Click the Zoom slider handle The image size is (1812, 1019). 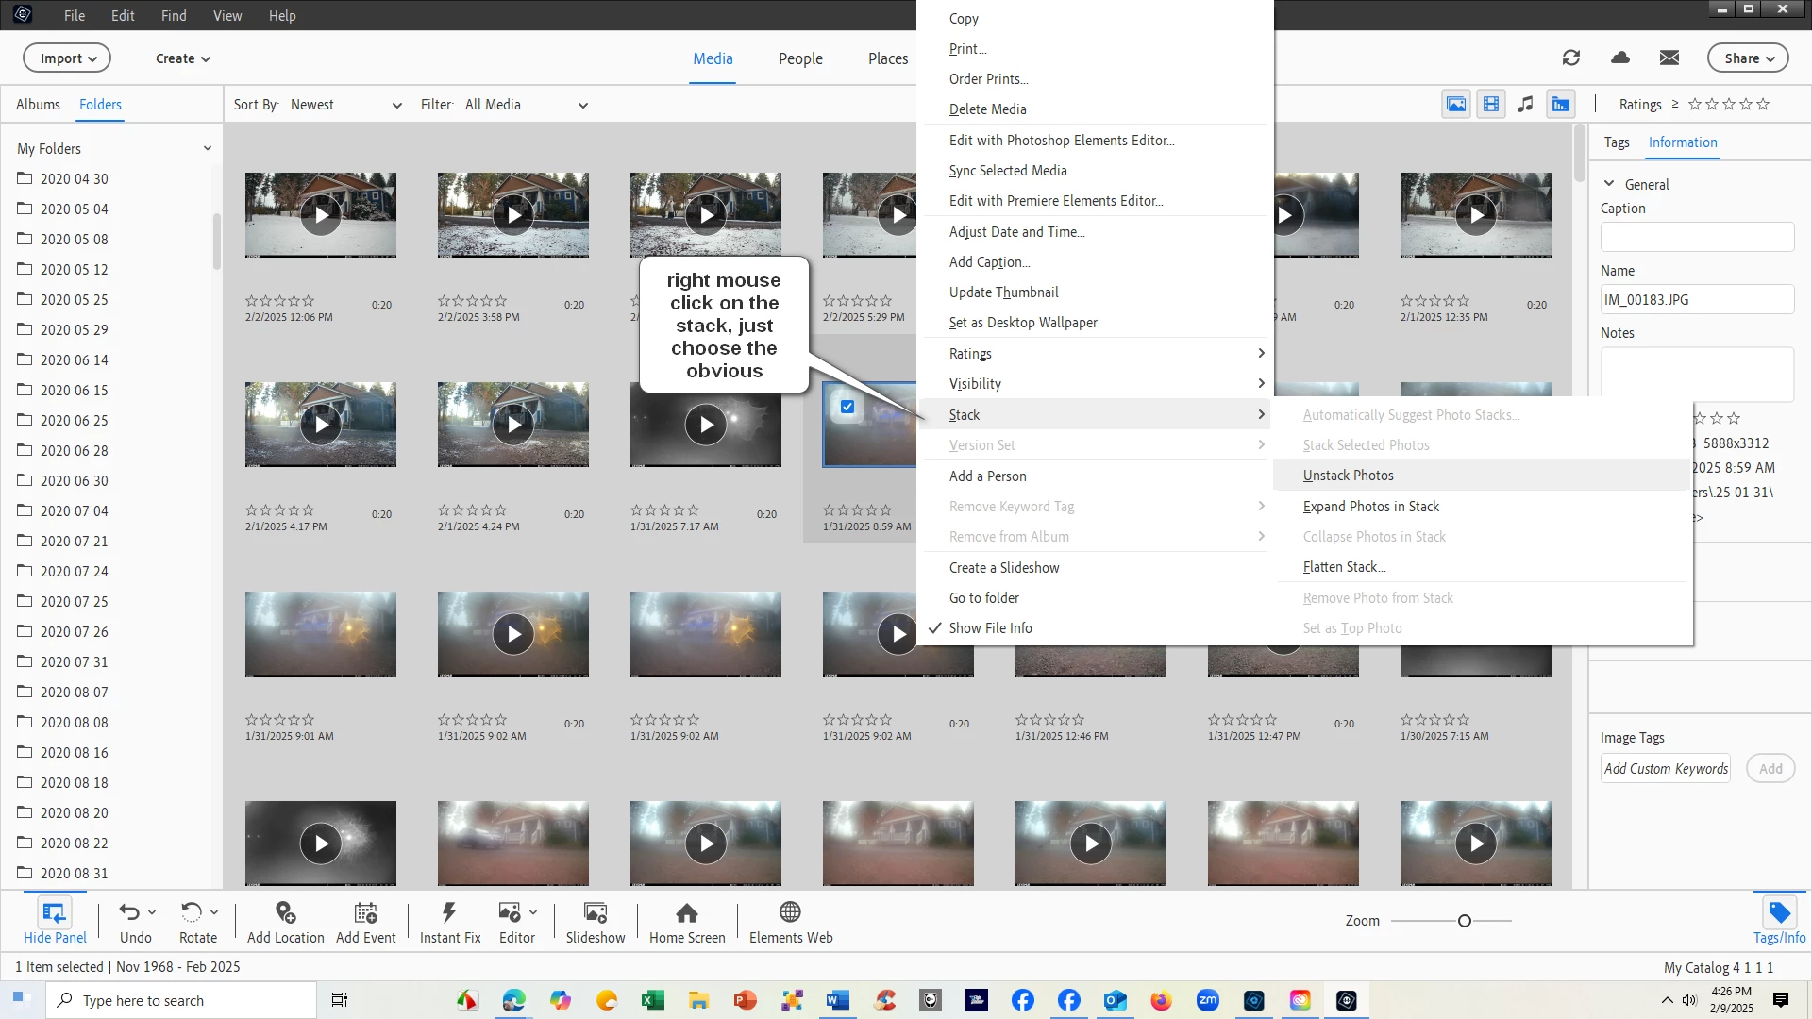click(x=1464, y=921)
